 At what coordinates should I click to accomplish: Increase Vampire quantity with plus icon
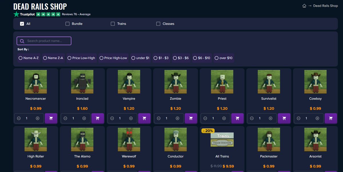point(131,118)
